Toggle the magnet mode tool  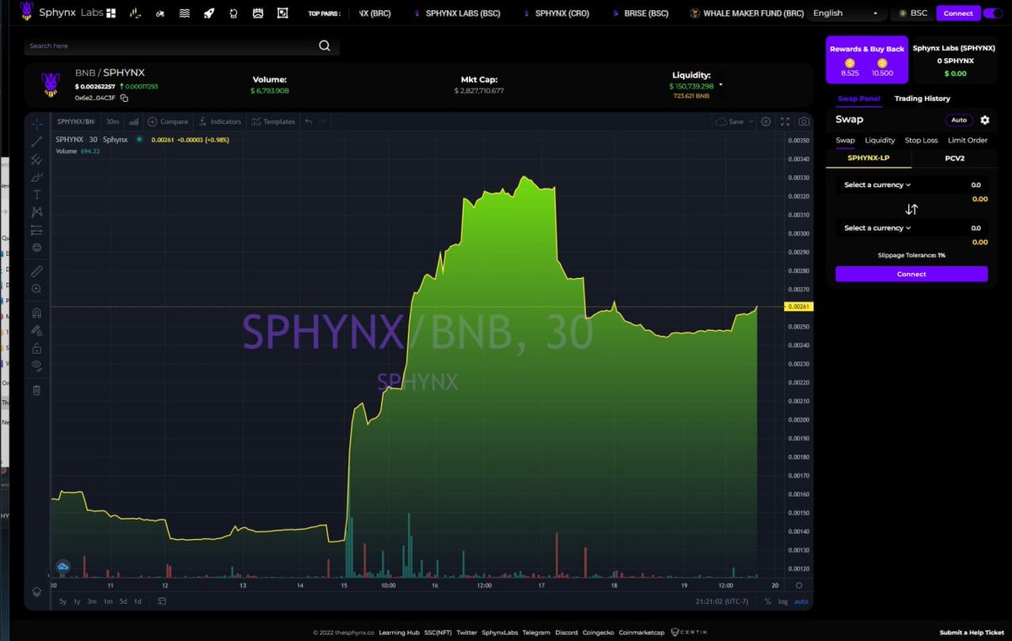pyautogui.click(x=36, y=312)
